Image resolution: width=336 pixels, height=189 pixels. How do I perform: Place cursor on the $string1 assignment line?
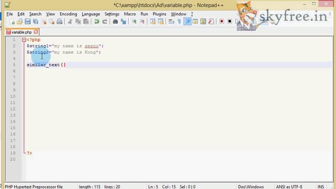point(65,46)
